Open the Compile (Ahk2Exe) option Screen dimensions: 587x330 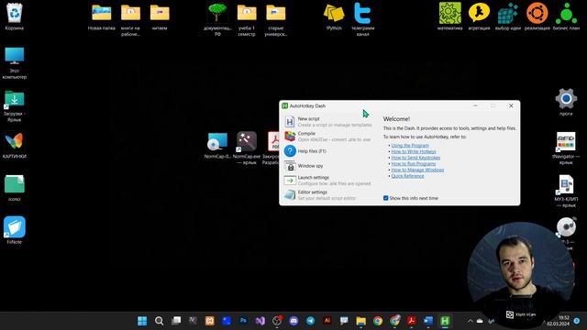(x=328, y=137)
